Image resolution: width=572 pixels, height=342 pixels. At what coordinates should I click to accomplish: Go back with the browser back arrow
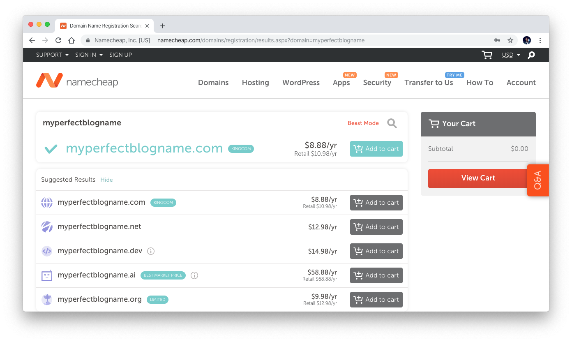pos(32,40)
